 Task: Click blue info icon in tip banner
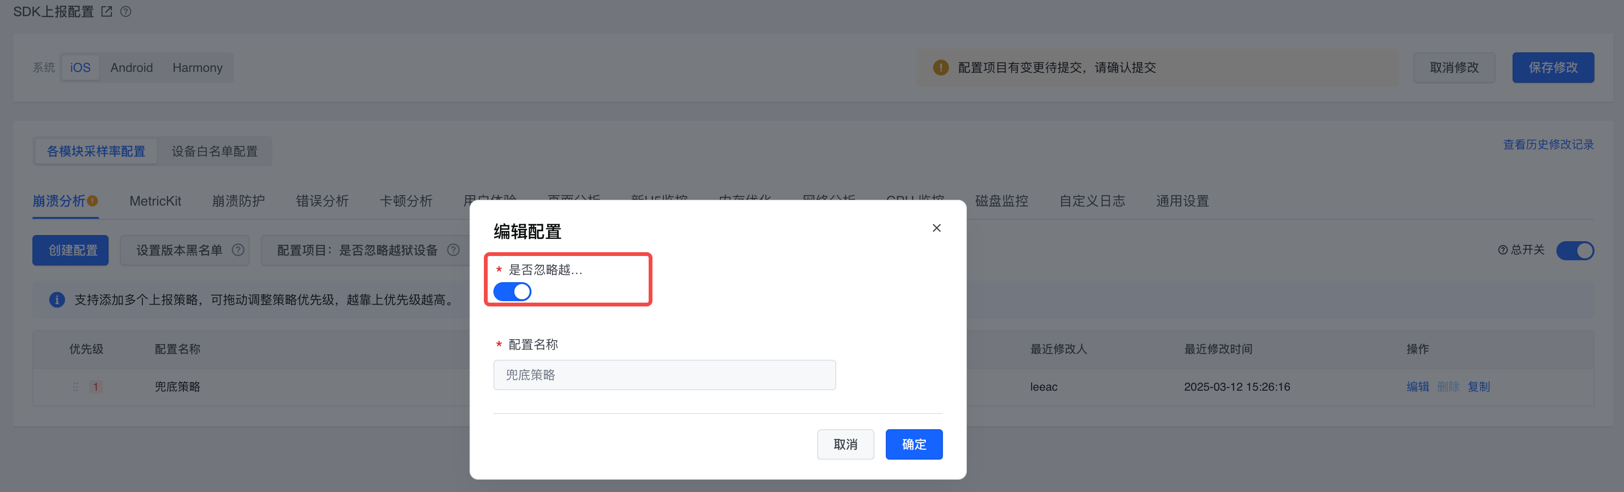57,300
